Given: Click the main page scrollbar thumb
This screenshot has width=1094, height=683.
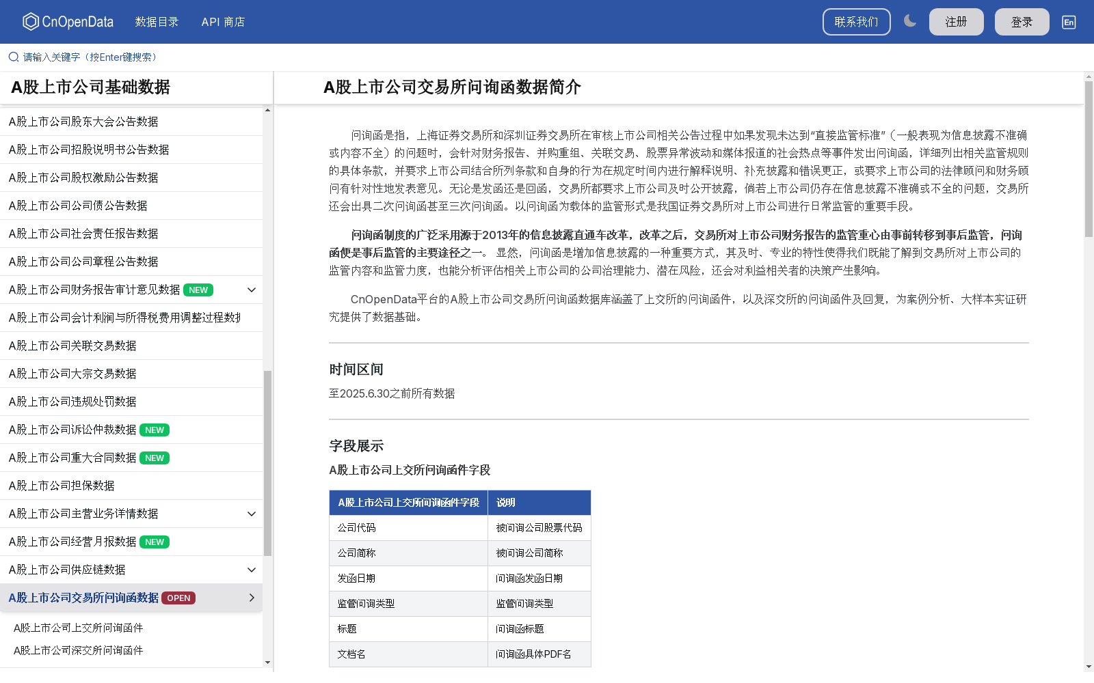Looking at the screenshot, I should (1089, 159).
